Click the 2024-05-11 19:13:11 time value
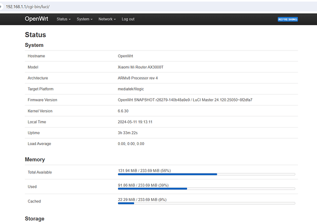 135,122
